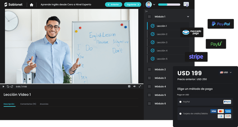This screenshot has width=238, height=127.
Task: Open the Comentarios (15) tab
Action: click(x=28, y=104)
